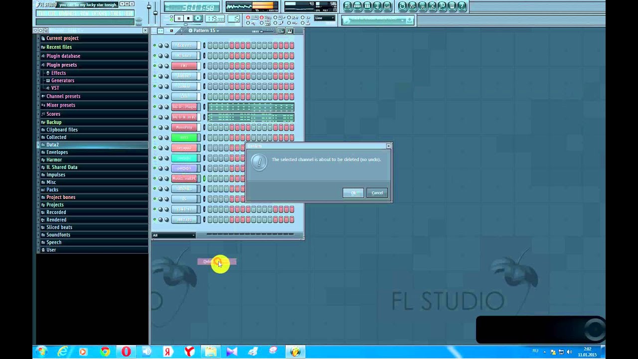Open the online news panel dropdown arrow

[402, 20]
